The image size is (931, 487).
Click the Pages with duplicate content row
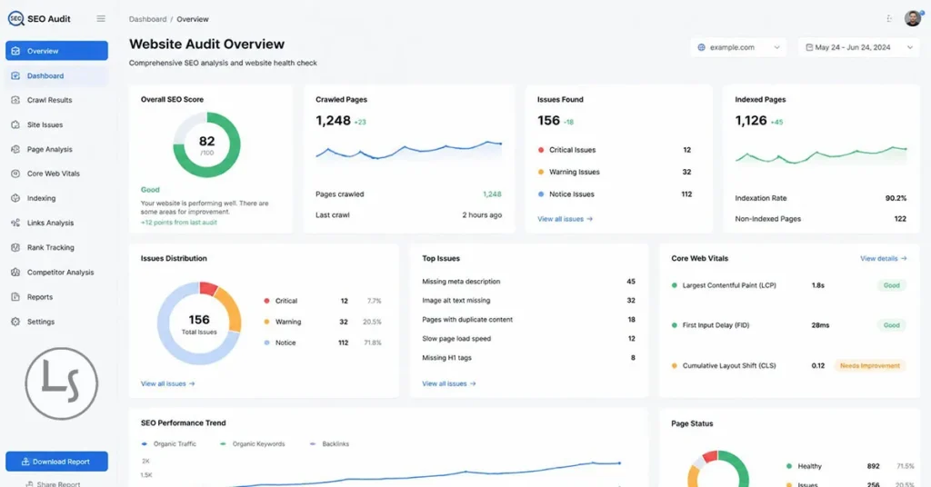pyautogui.click(x=528, y=320)
